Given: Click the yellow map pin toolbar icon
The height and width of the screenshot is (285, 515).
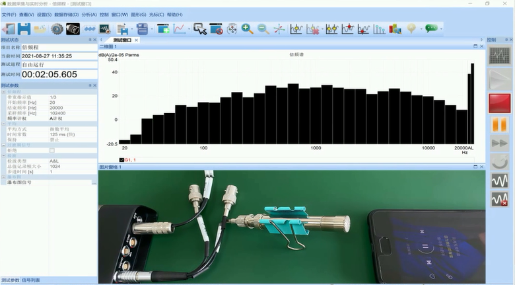Looking at the screenshot, I should tap(411, 29).
